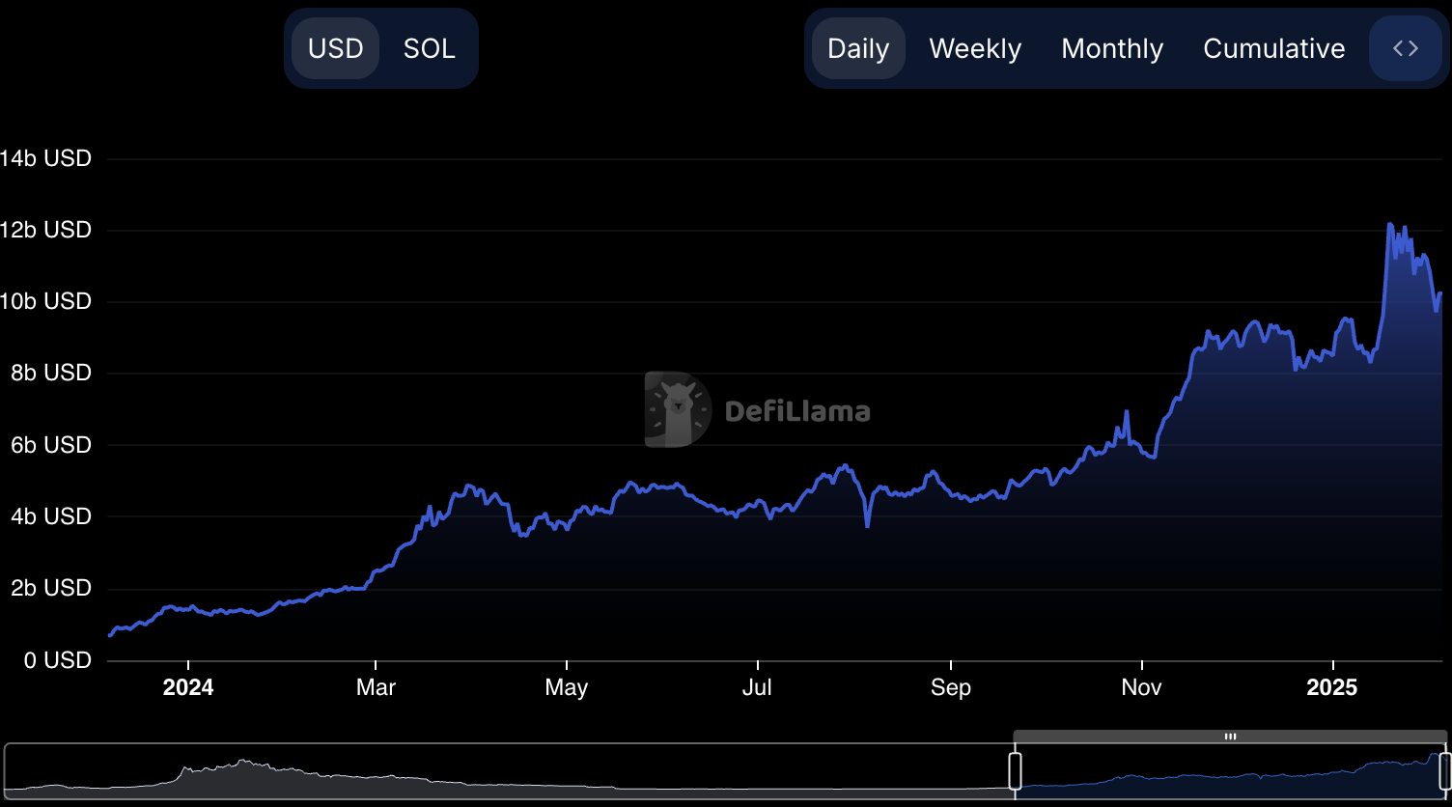
Task: Click the Jul x-axis label
Action: point(758,687)
